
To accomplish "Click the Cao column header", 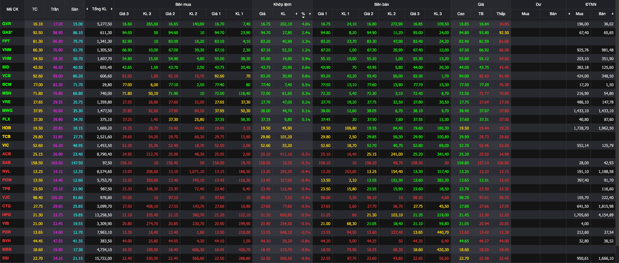I will click(461, 14).
